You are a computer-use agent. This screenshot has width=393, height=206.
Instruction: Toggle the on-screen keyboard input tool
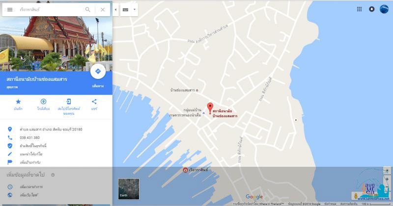pos(125,9)
